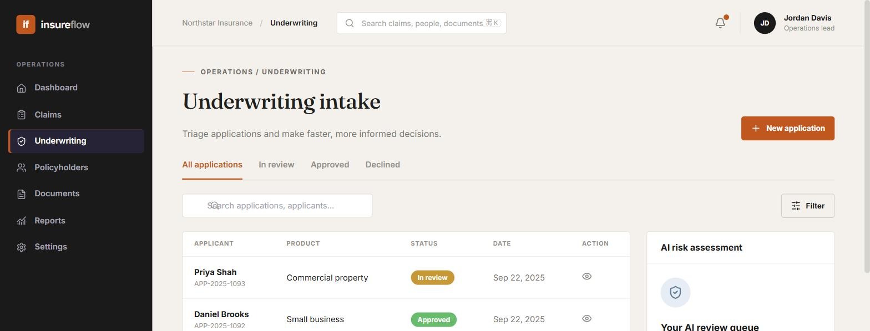Click the Product column header

click(303, 243)
